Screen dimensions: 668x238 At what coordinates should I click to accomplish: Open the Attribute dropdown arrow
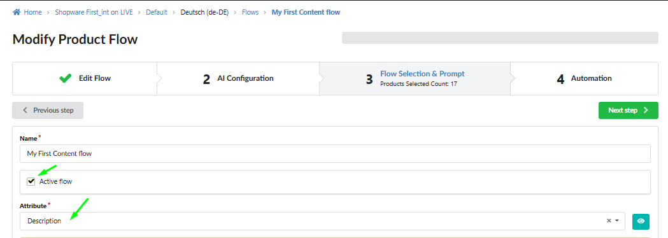[616, 221]
